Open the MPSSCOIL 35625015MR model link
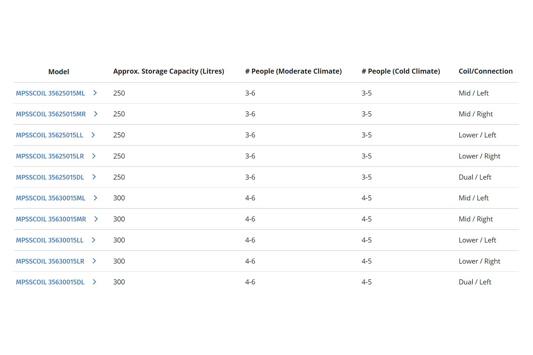The width and height of the screenshot is (533, 355). [x=51, y=114]
